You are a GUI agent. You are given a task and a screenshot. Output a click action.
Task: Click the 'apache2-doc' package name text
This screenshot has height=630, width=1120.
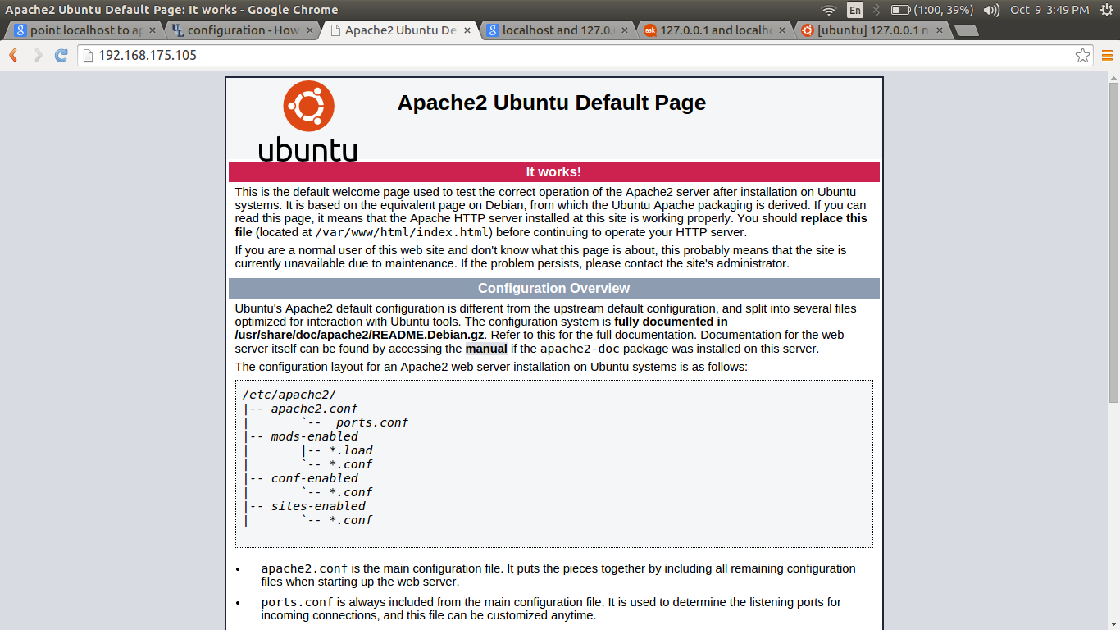coord(580,349)
